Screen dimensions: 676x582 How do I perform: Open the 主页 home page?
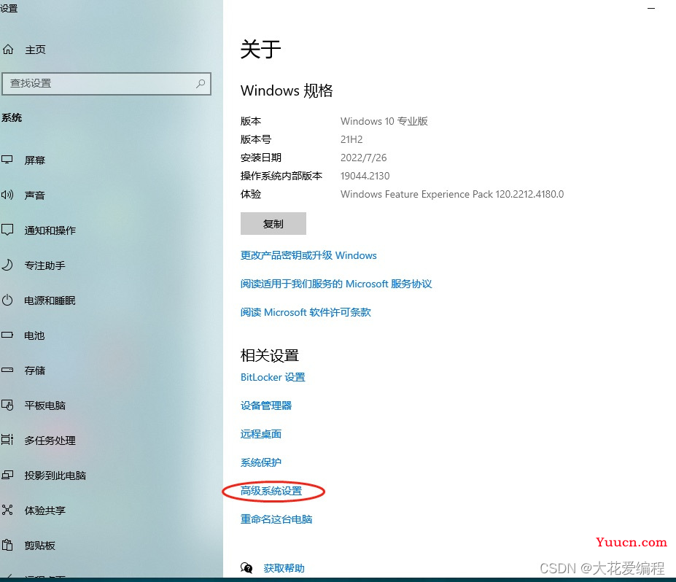tap(35, 50)
